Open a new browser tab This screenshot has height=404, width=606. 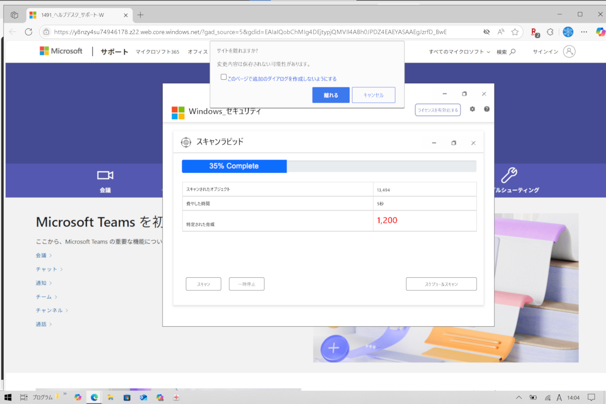140,15
